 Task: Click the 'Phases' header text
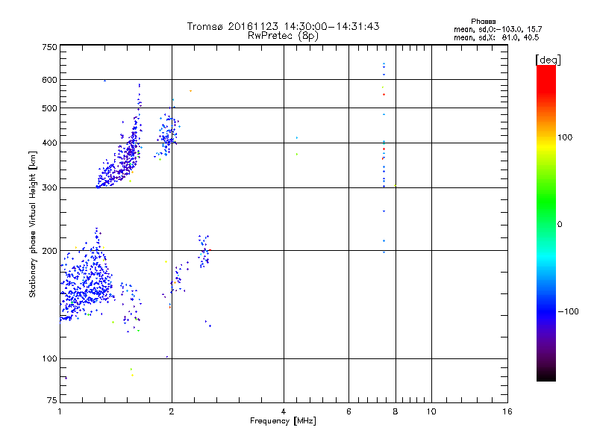483,22
